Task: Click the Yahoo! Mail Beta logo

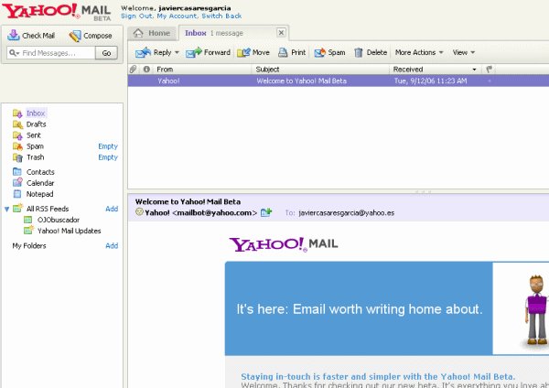Action: click(x=57, y=12)
